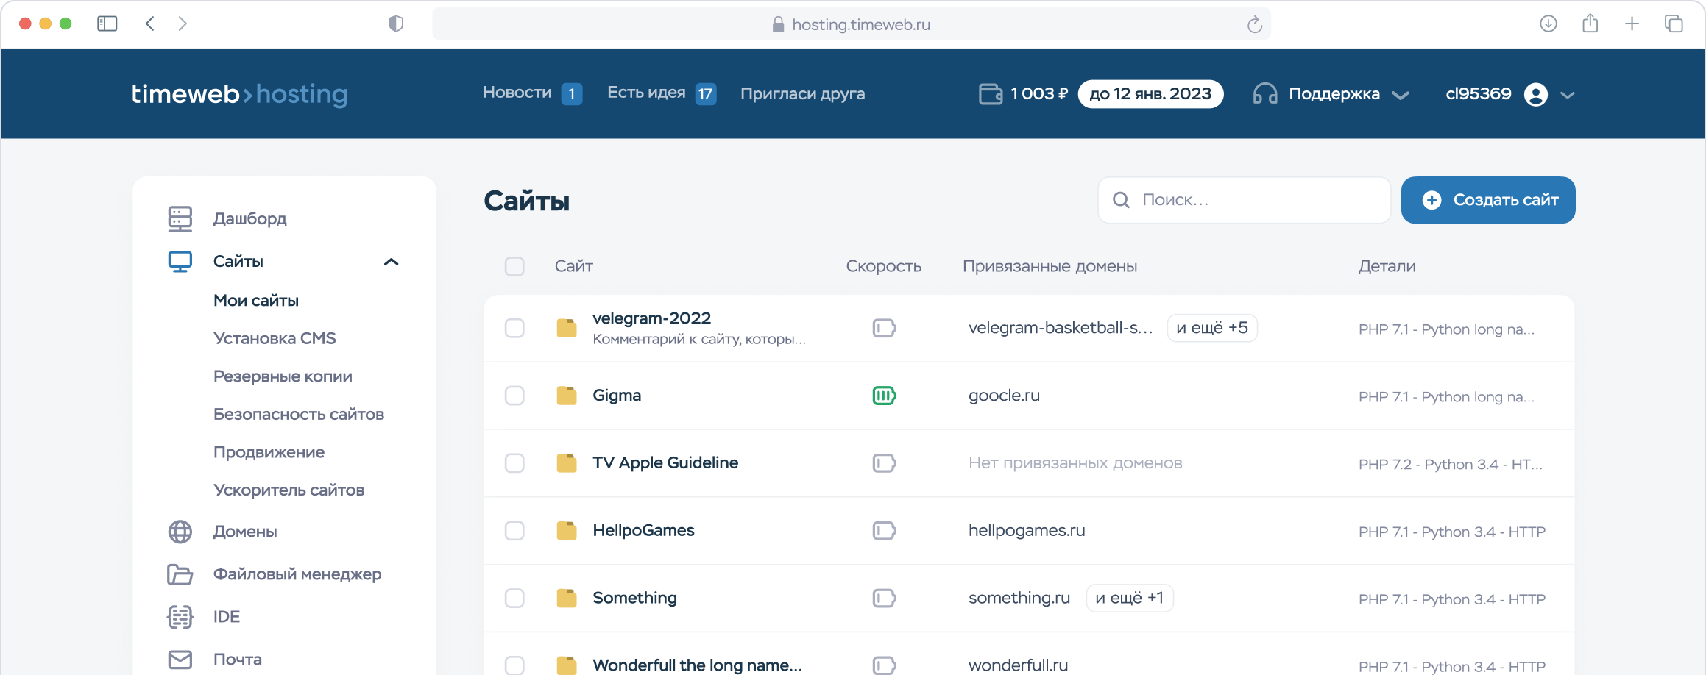Click the timeweb hosting logo
1706x675 pixels.
240,94
